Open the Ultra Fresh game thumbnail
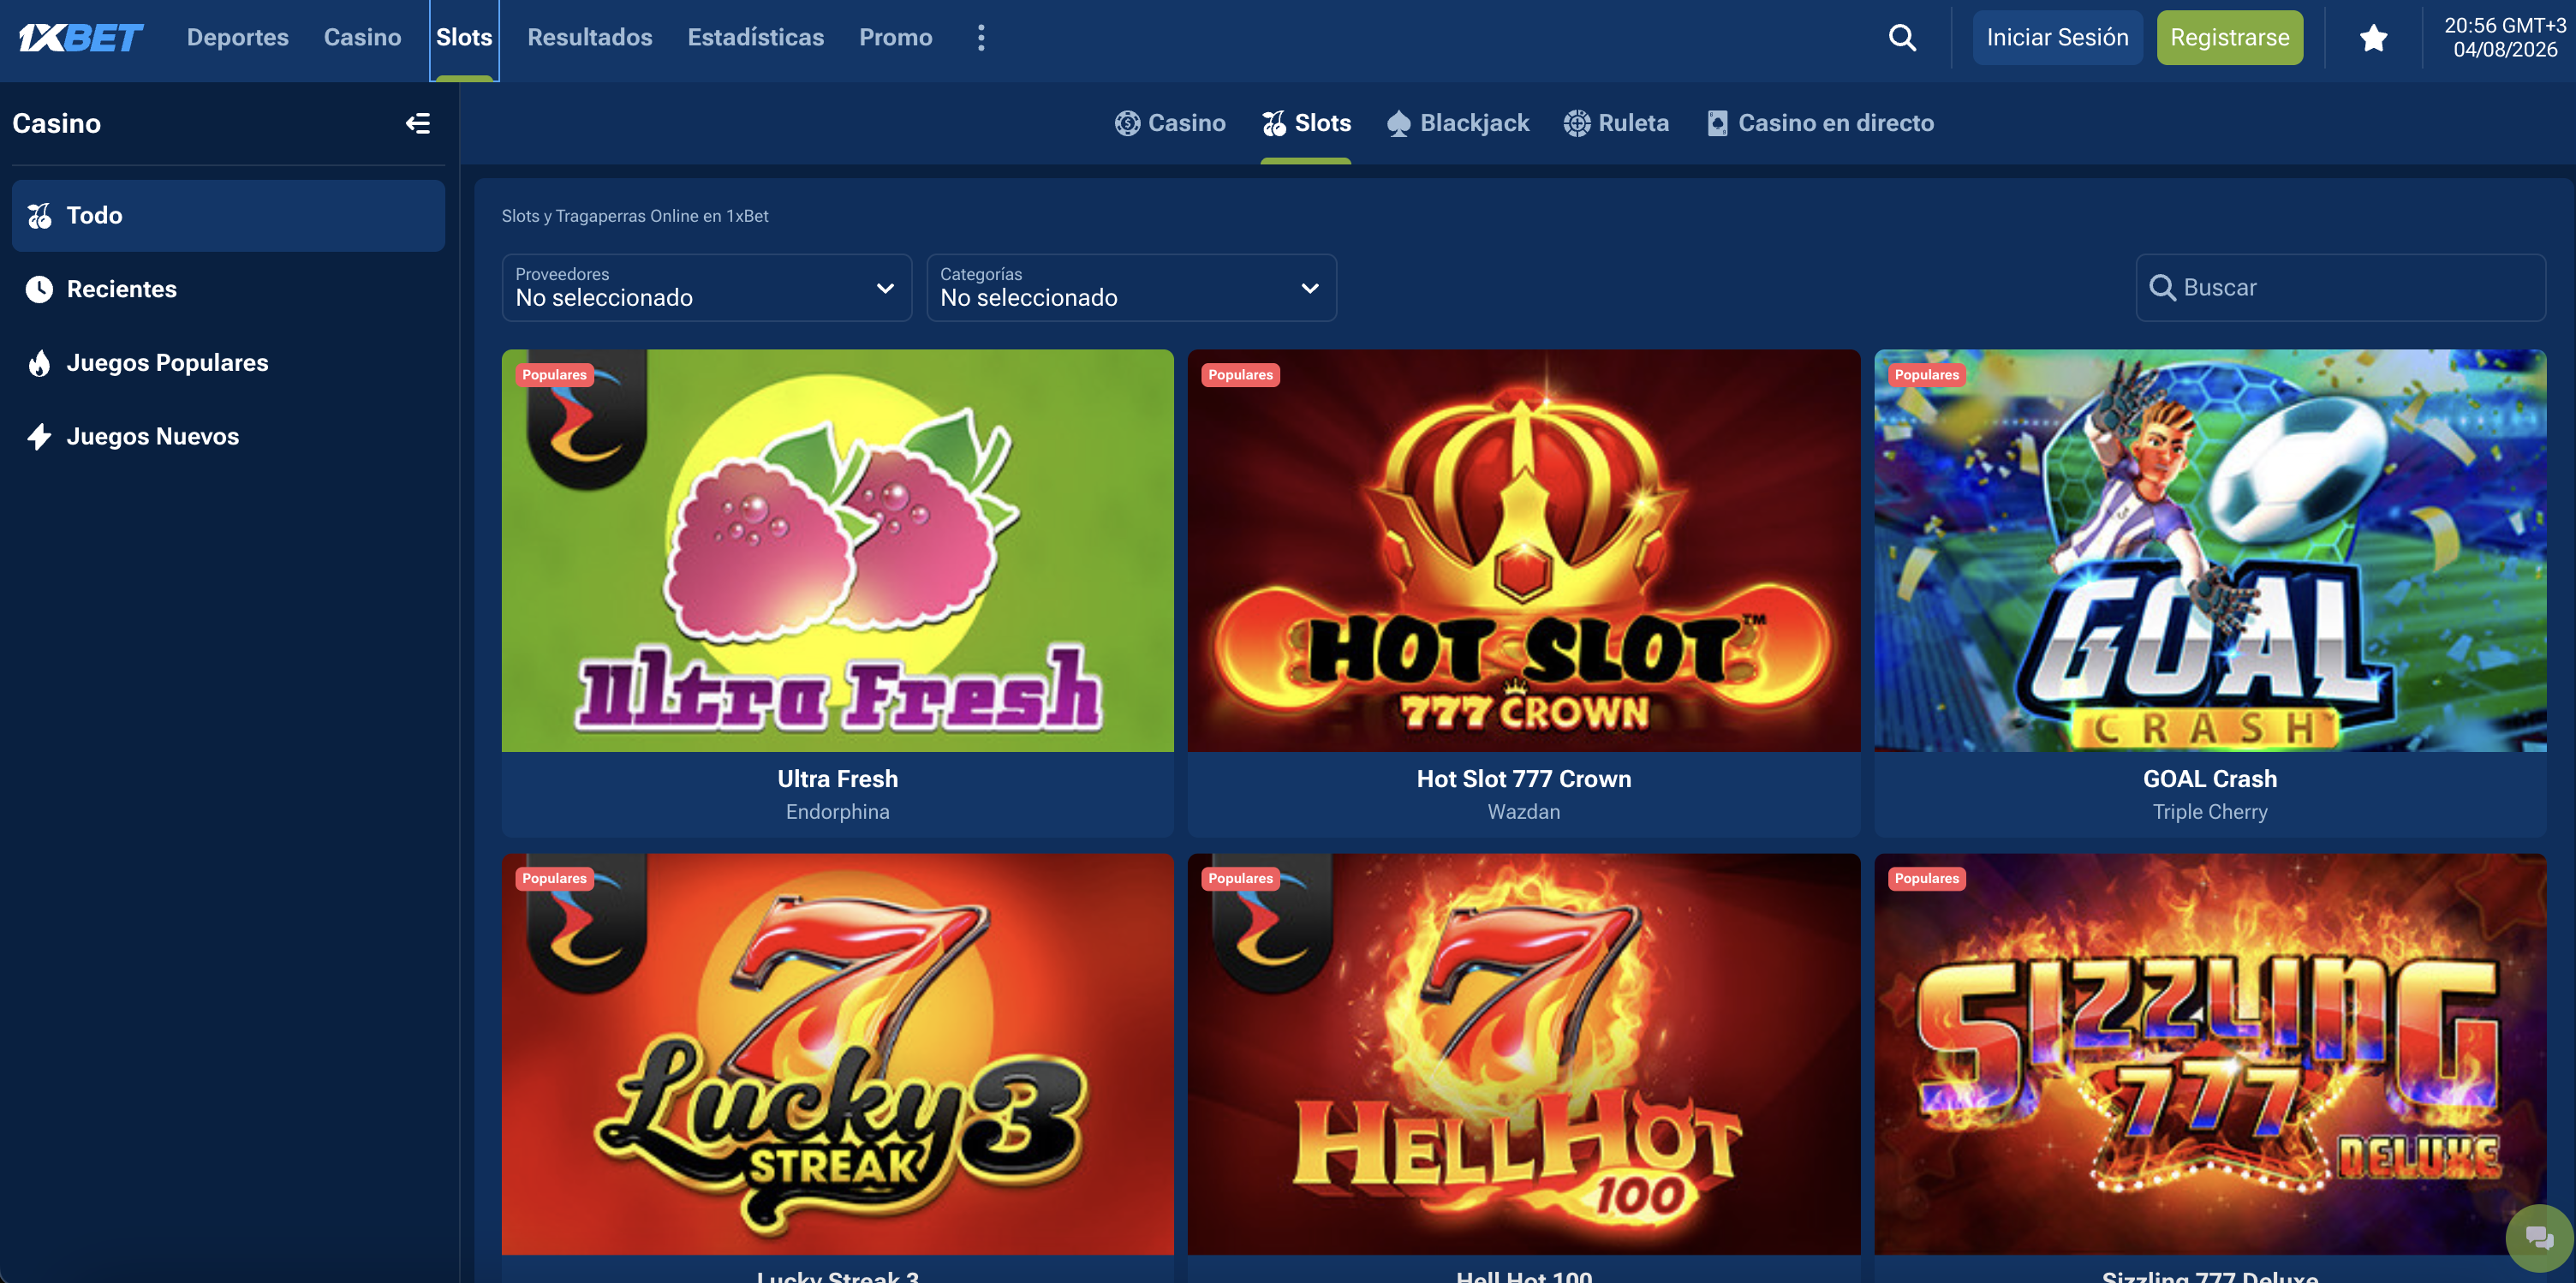 pyautogui.click(x=837, y=551)
